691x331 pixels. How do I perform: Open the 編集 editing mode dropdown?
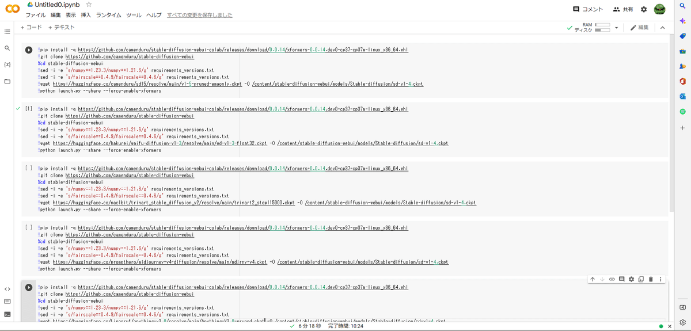click(639, 28)
